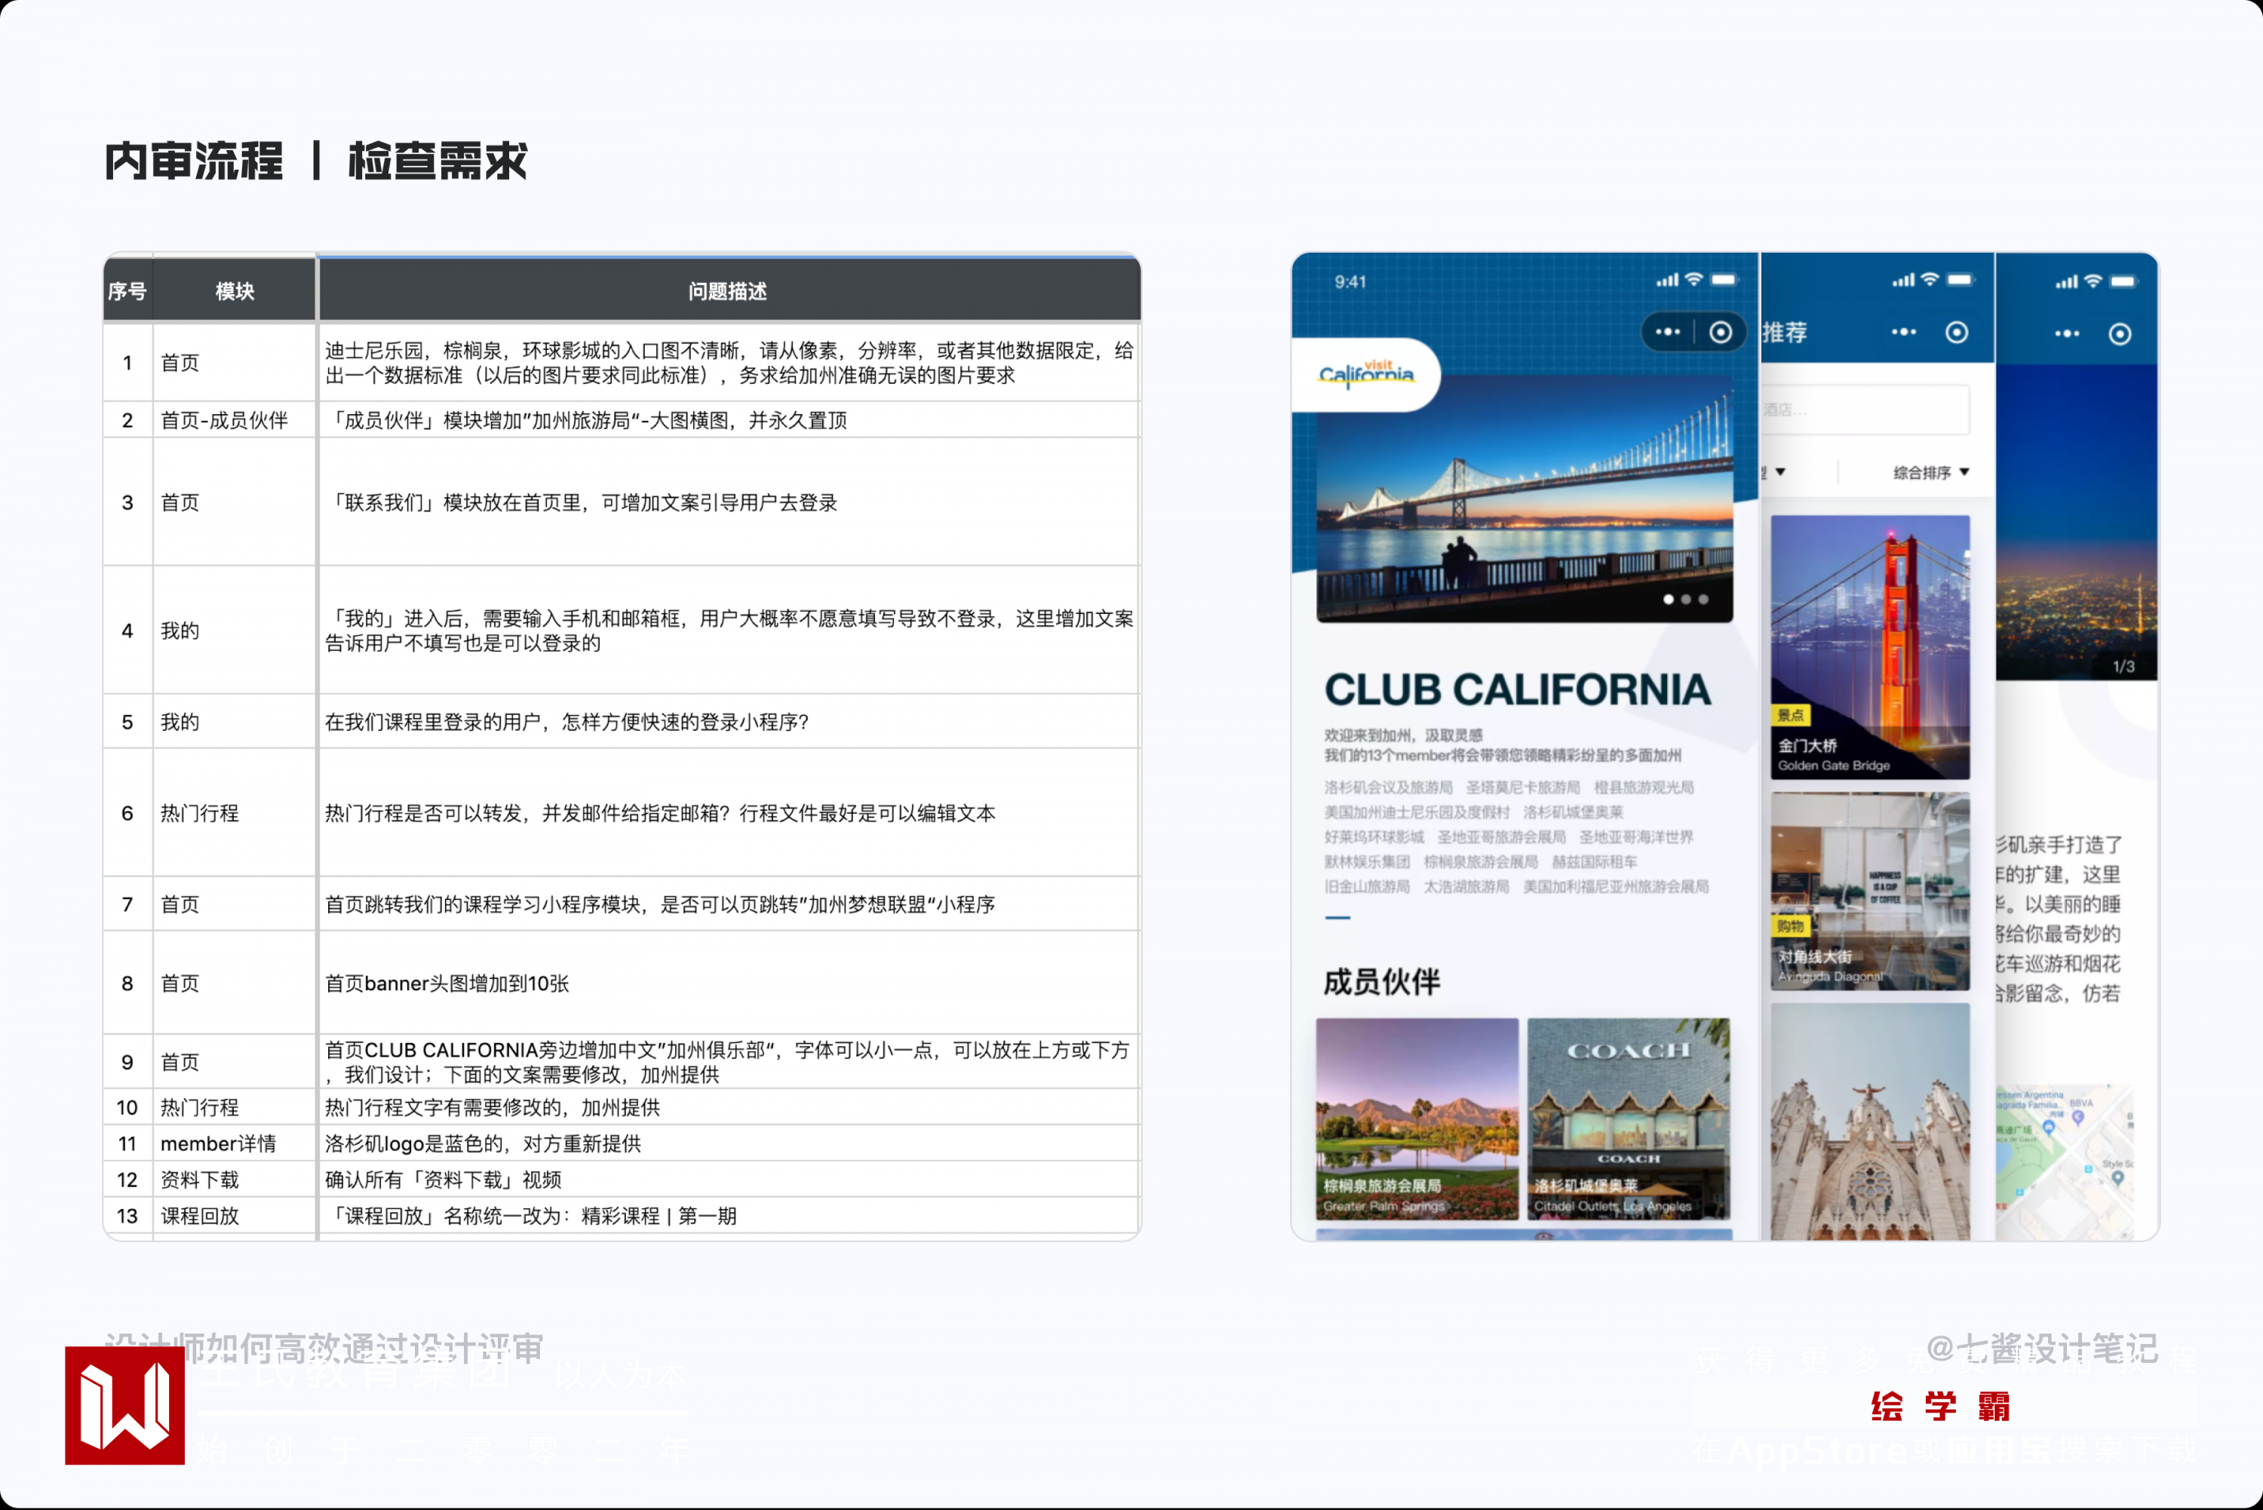Tap circular close icon on Club California screen
The height and width of the screenshot is (1510, 2263).
click(1720, 332)
